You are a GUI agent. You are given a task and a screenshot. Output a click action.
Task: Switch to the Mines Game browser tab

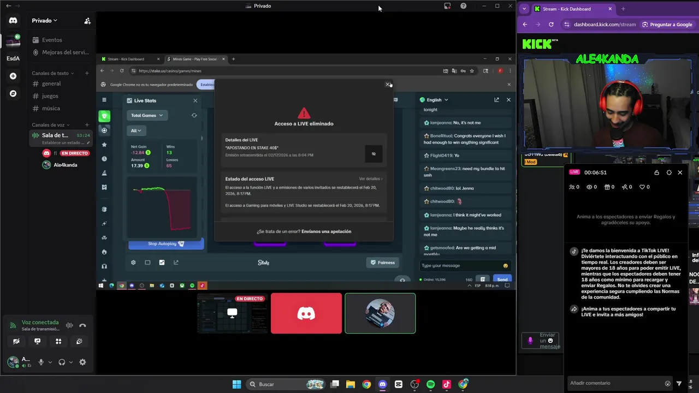tap(194, 59)
